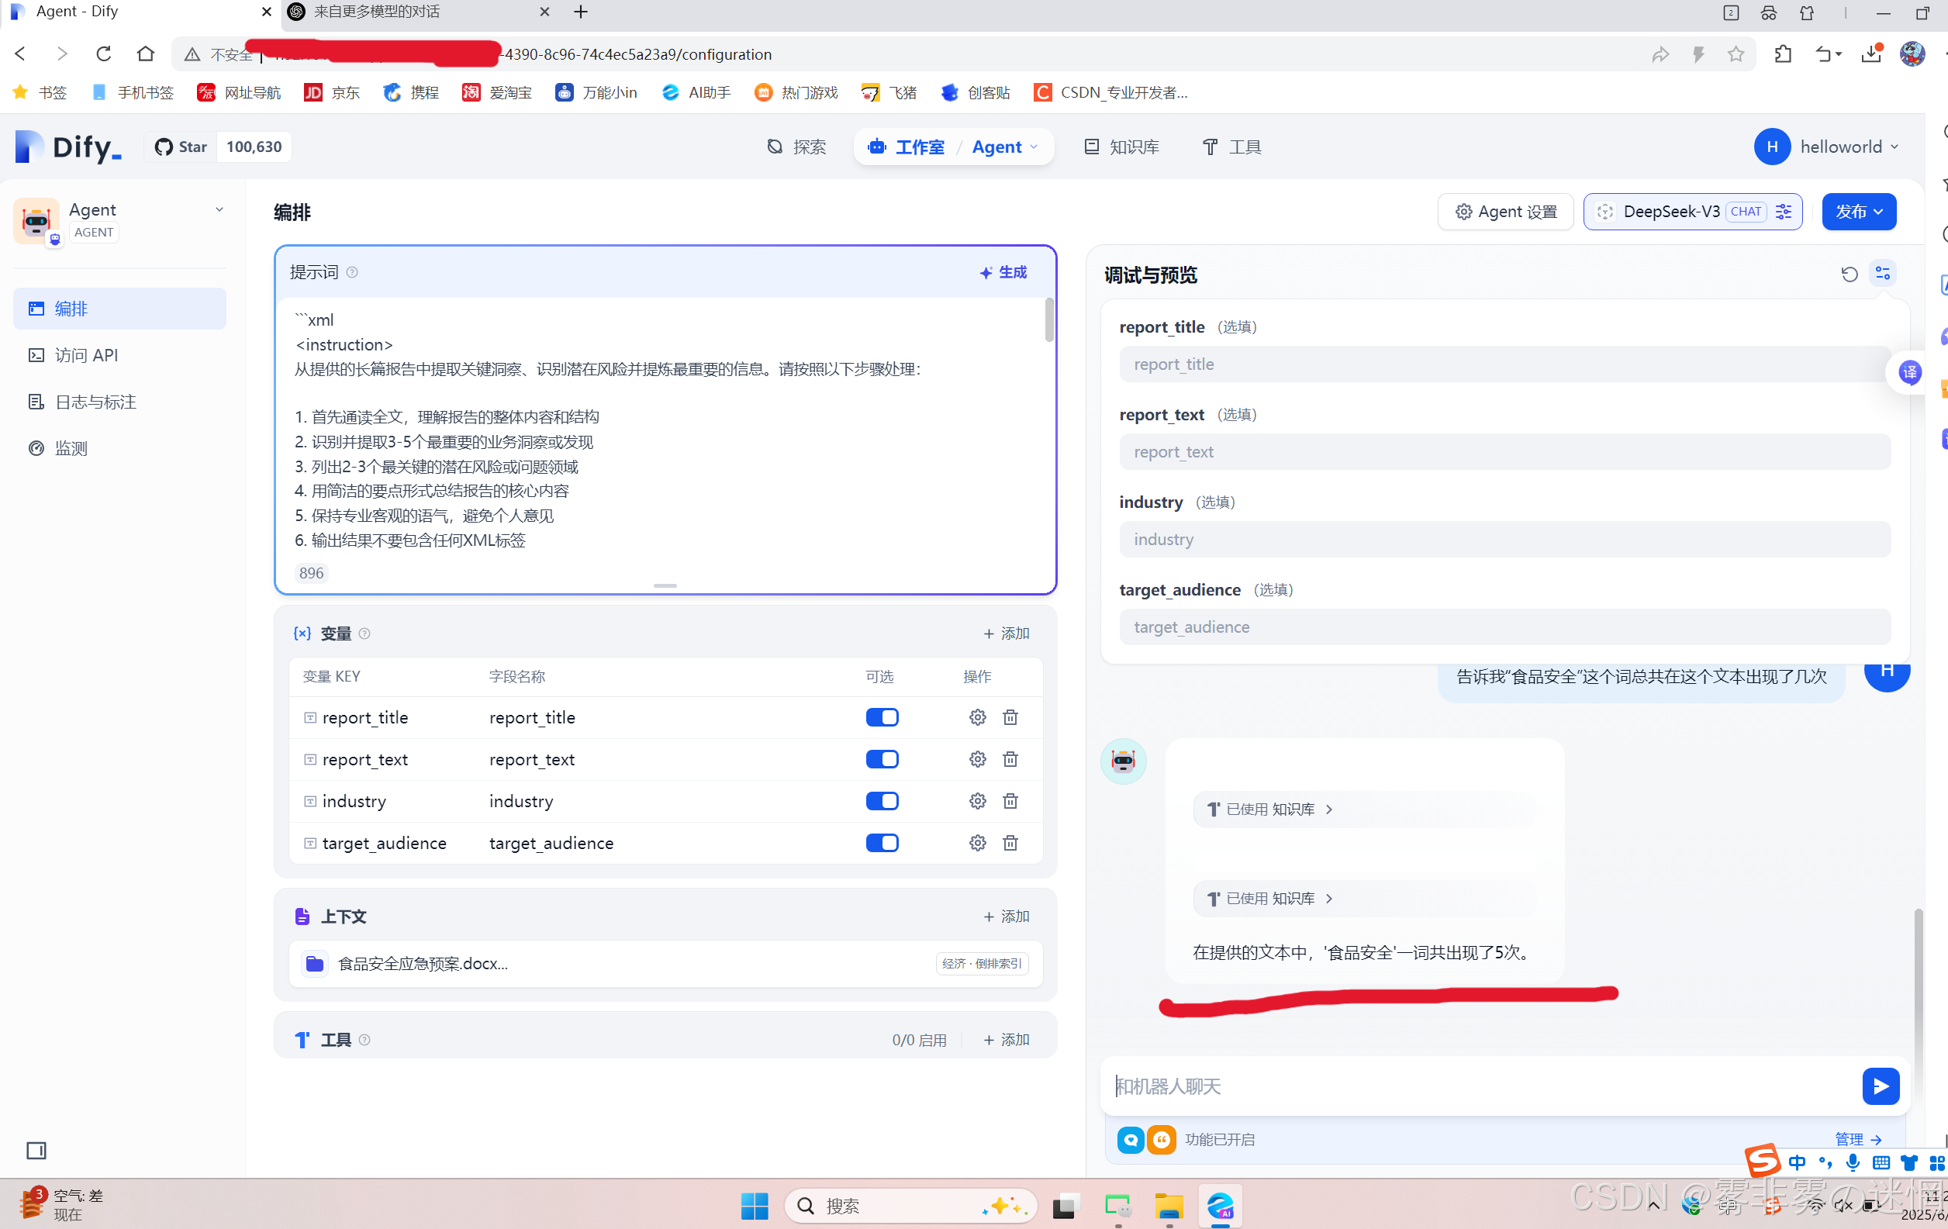Add a new variable with 添加

[1007, 633]
